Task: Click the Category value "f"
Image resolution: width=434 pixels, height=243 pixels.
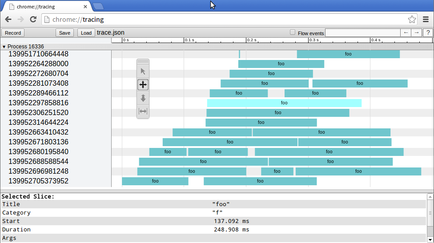Action: point(217,213)
